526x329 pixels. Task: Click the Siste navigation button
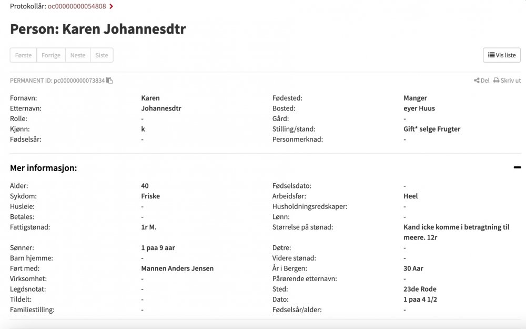pos(102,55)
